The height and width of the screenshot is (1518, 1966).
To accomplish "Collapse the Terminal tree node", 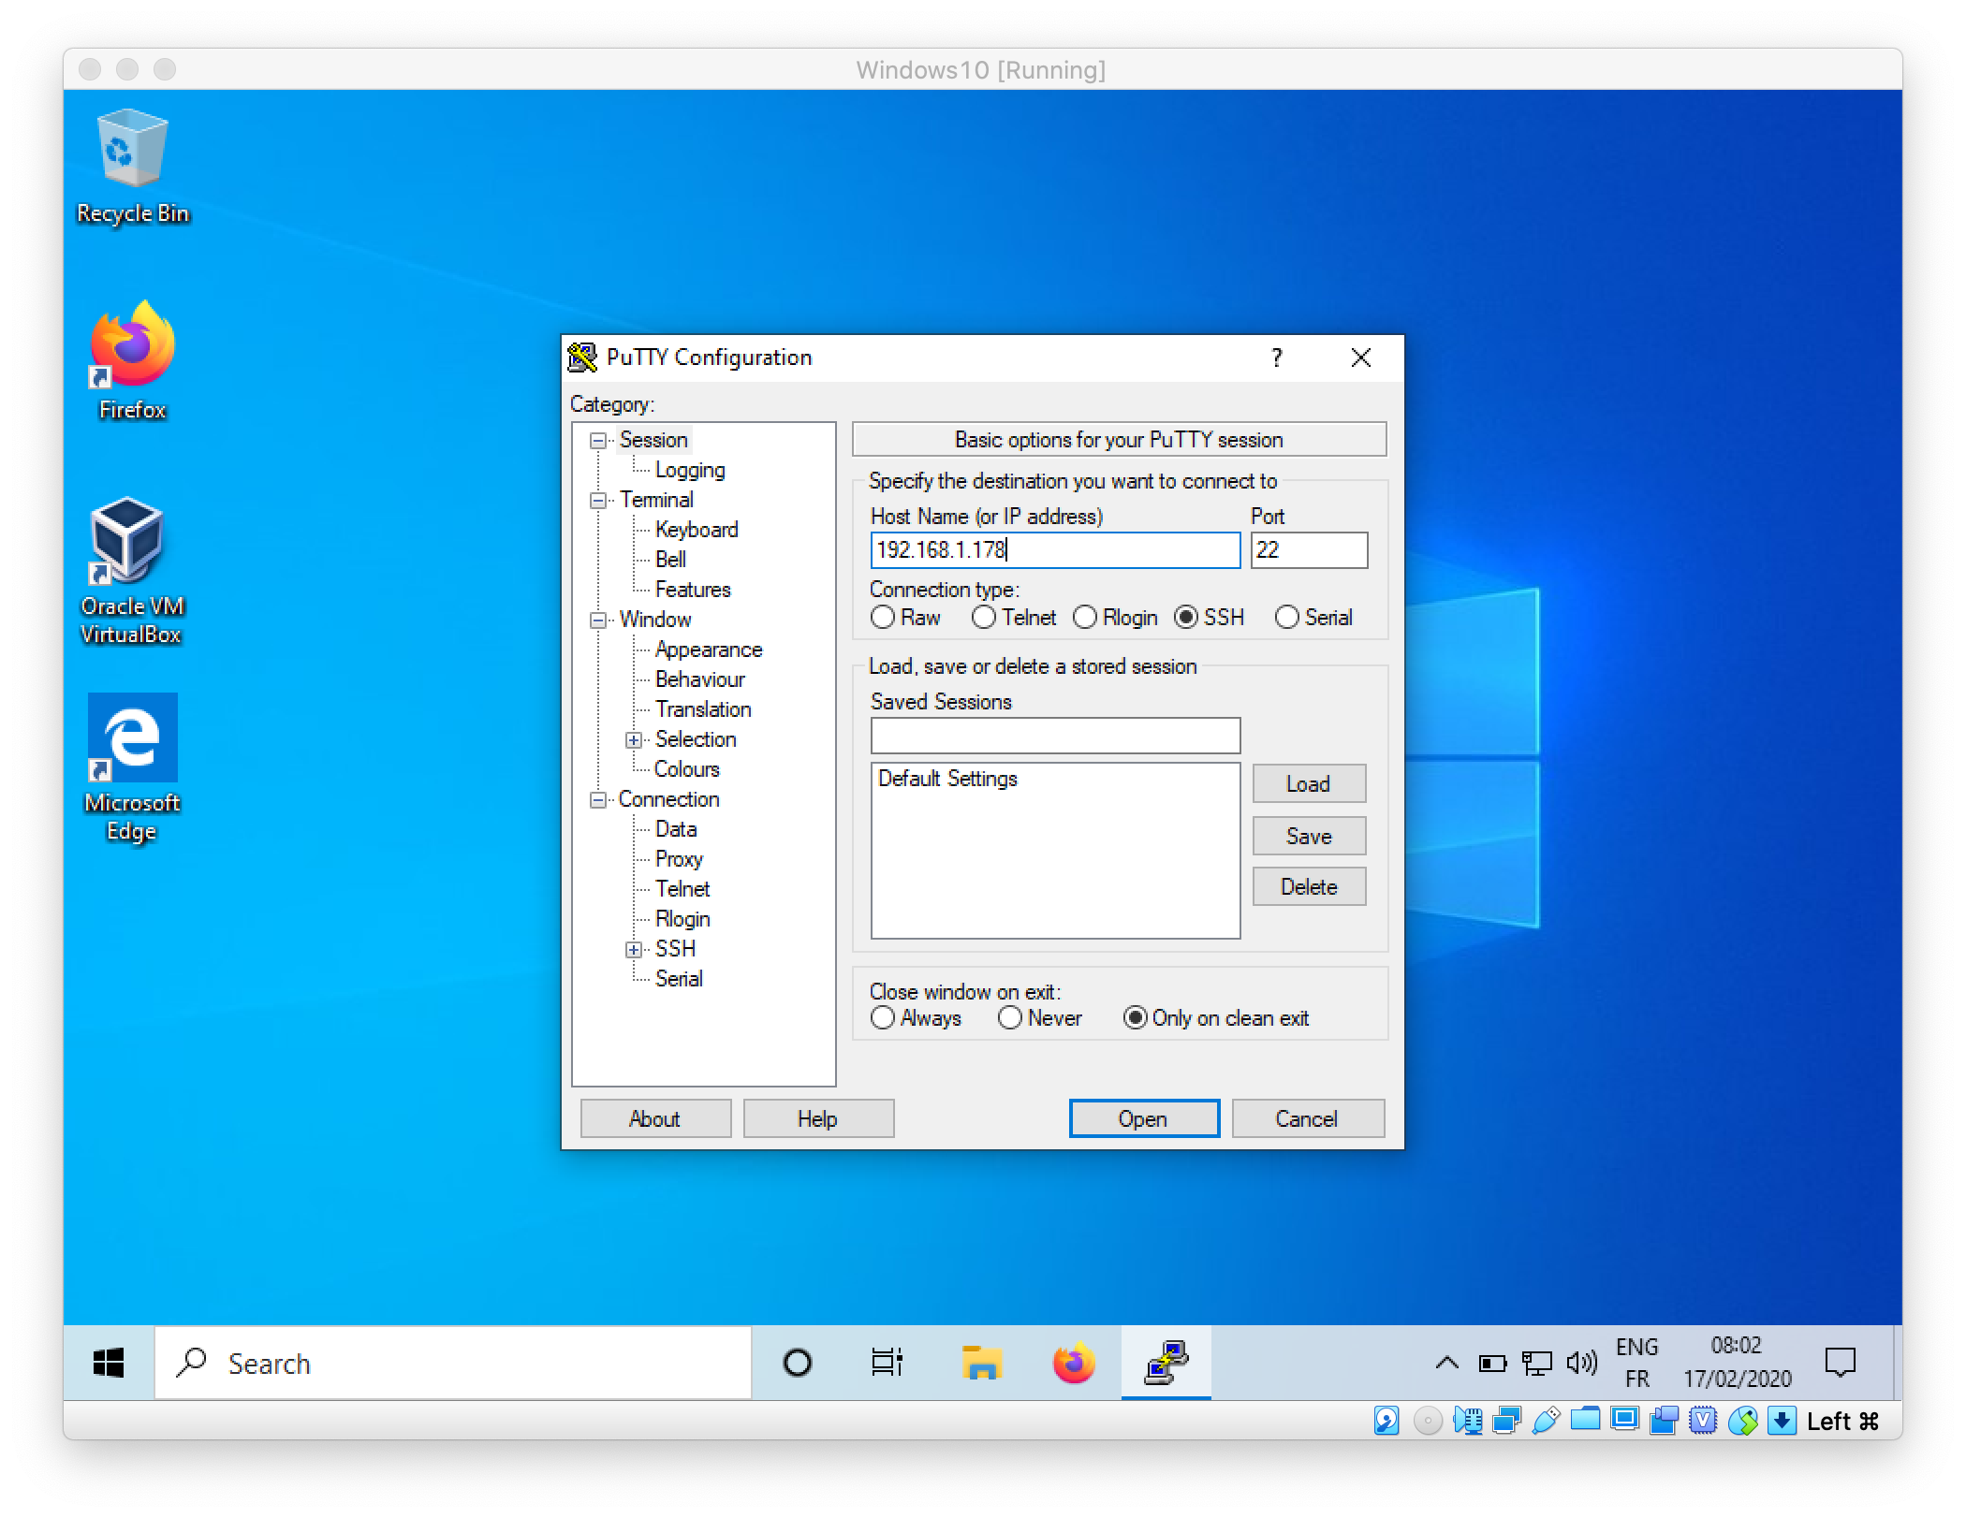I will 597,501.
